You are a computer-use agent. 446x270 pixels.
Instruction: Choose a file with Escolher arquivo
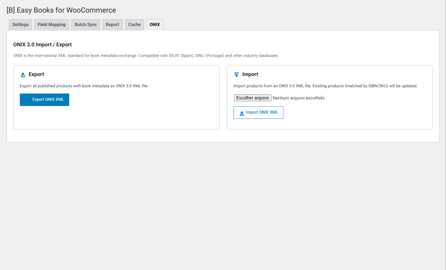coord(253,98)
